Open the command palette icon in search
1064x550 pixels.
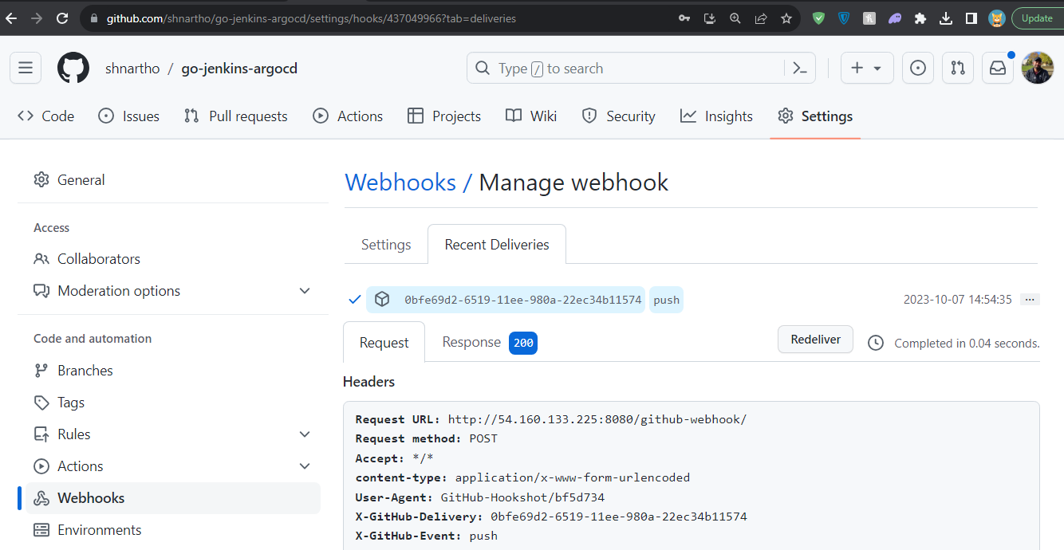800,69
